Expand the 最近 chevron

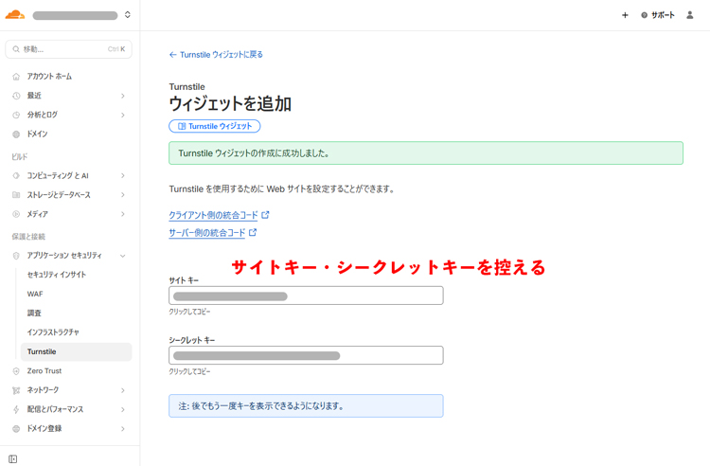coord(123,96)
